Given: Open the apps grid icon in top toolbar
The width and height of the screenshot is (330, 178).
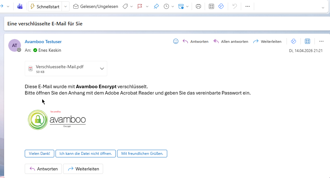Looking at the screenshot, I should (x=211, y=7).
